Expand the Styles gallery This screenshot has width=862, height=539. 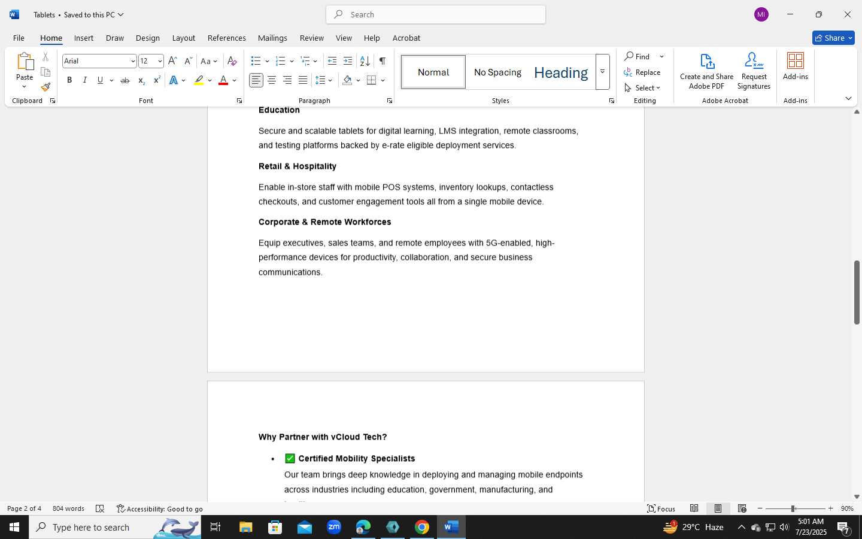[603, 72]
